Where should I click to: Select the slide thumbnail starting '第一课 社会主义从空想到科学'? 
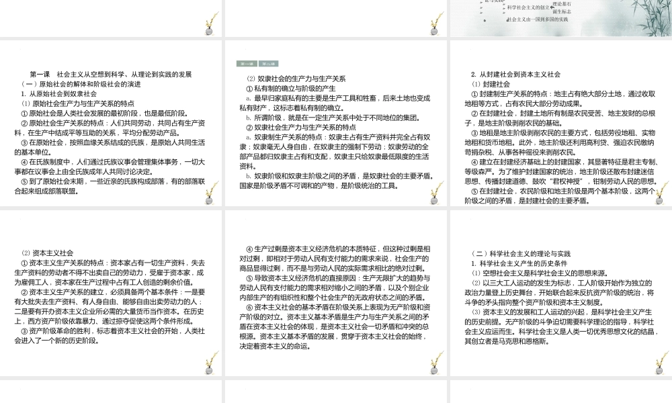click(x=111, y=123)
